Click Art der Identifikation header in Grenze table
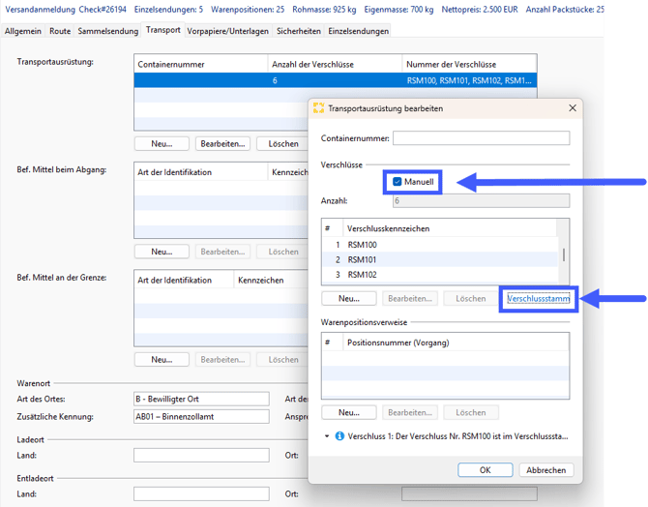The width and height of the screenshot is (648, 507). pyautogui.click(x=184, y=281)
